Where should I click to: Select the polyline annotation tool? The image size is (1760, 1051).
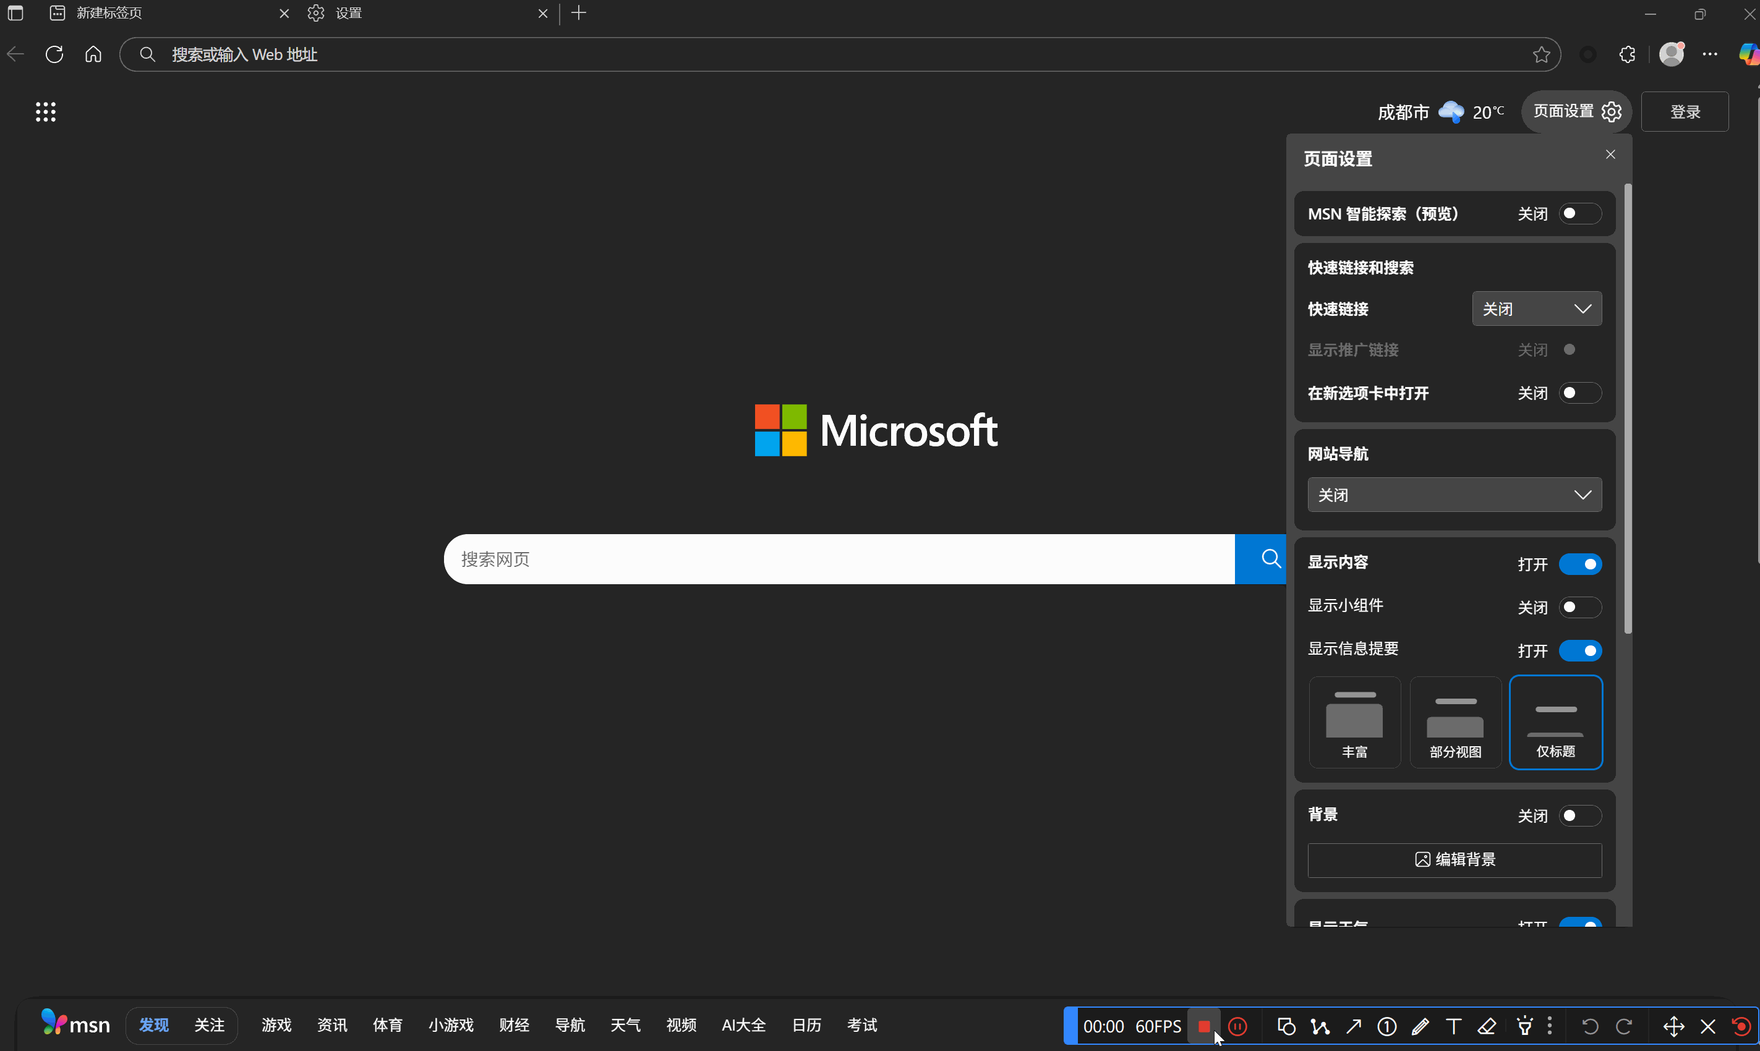(1320, 1026)
